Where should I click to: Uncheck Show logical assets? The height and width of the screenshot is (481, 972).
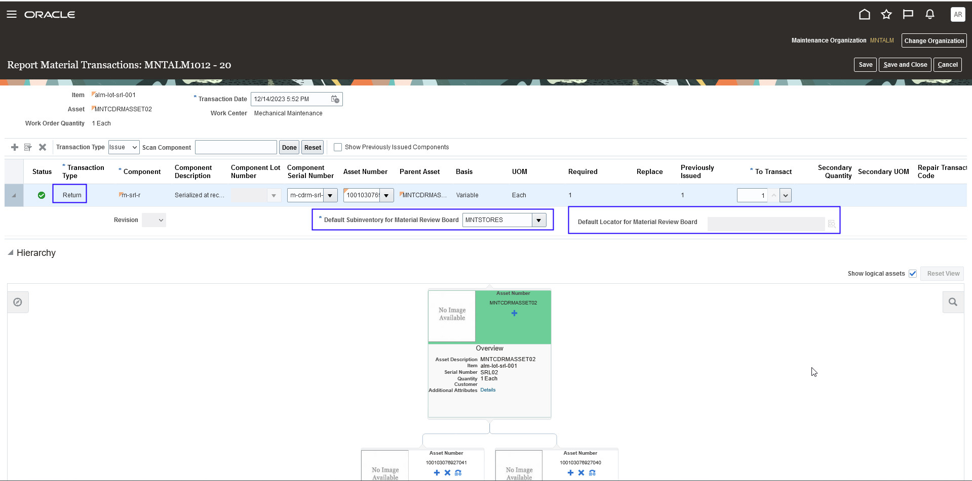click(913, 274)
